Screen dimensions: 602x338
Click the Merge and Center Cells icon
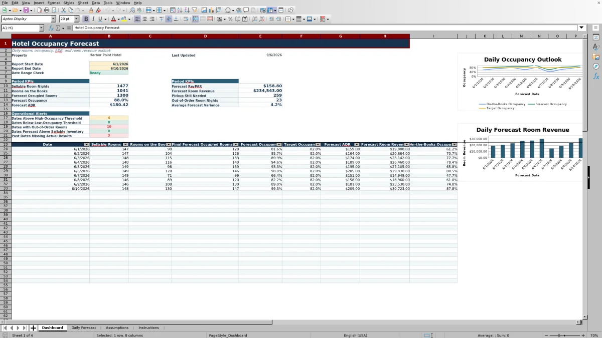coord(195,19)
